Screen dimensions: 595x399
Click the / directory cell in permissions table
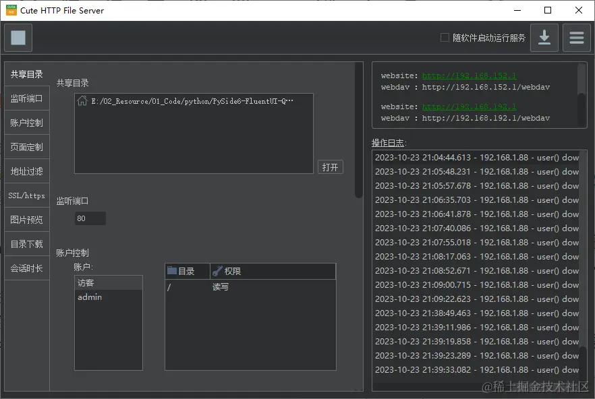[169, 287]
